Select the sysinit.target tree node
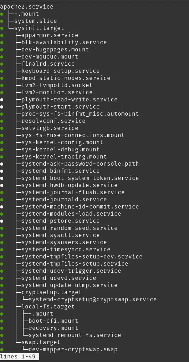This screenshot has width=189, height=362. pos(39,28)
